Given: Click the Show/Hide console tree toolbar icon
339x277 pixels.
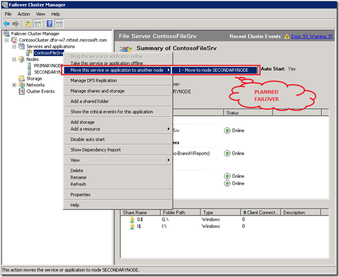Looking at the screenshot, I should coord(38,24).
